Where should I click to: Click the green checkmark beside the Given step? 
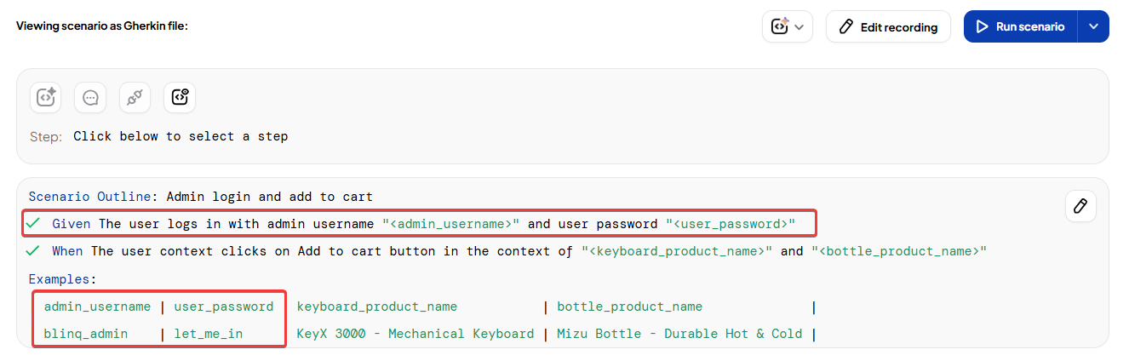(x=33, y=224)
